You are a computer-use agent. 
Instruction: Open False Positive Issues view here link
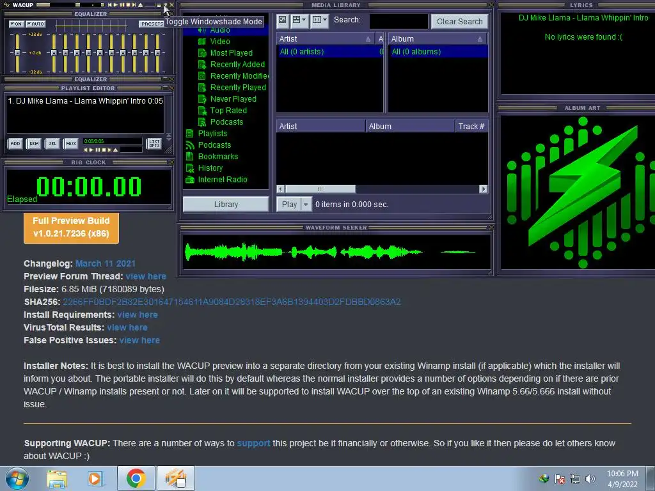[139, 340]
